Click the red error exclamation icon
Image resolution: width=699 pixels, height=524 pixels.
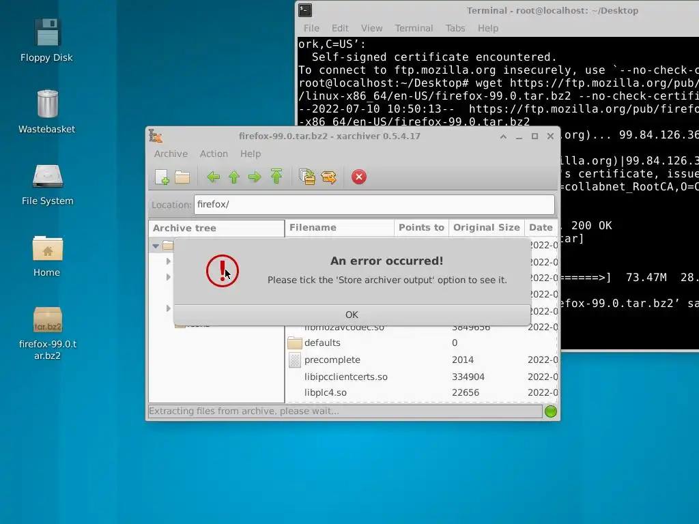[222, 271]
